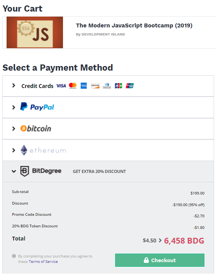Select the PayPal logo payment method
This screenshot has width=216, height=276.
click(37, 107)
